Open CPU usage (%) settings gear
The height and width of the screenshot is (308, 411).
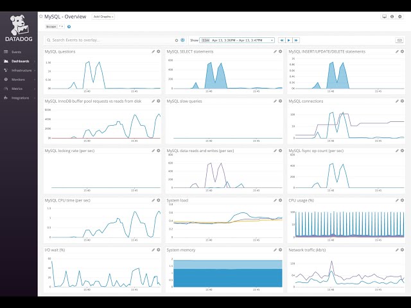tap(403, 200)
